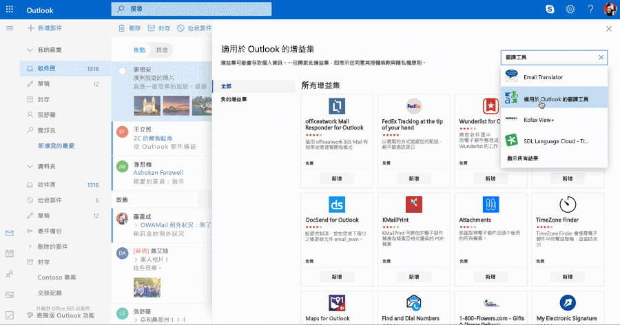This screenshot has width=620, height=325.
Task: Click the 刪除 toolbar button
Action: click(x=130, y=28)
